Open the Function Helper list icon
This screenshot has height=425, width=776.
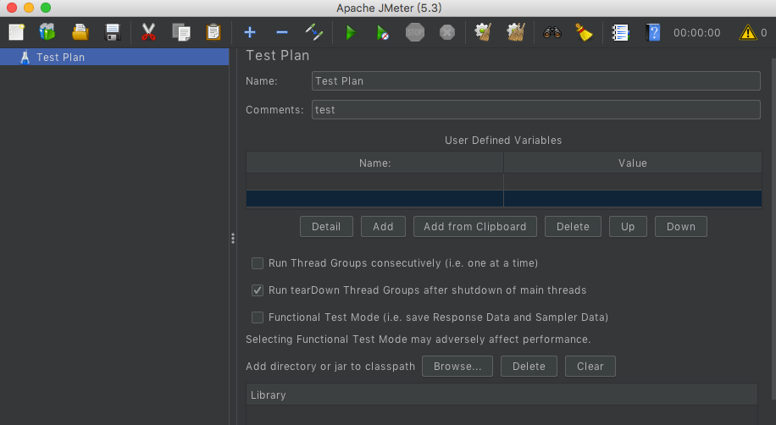pyautogui.click(x=621, y=33)
